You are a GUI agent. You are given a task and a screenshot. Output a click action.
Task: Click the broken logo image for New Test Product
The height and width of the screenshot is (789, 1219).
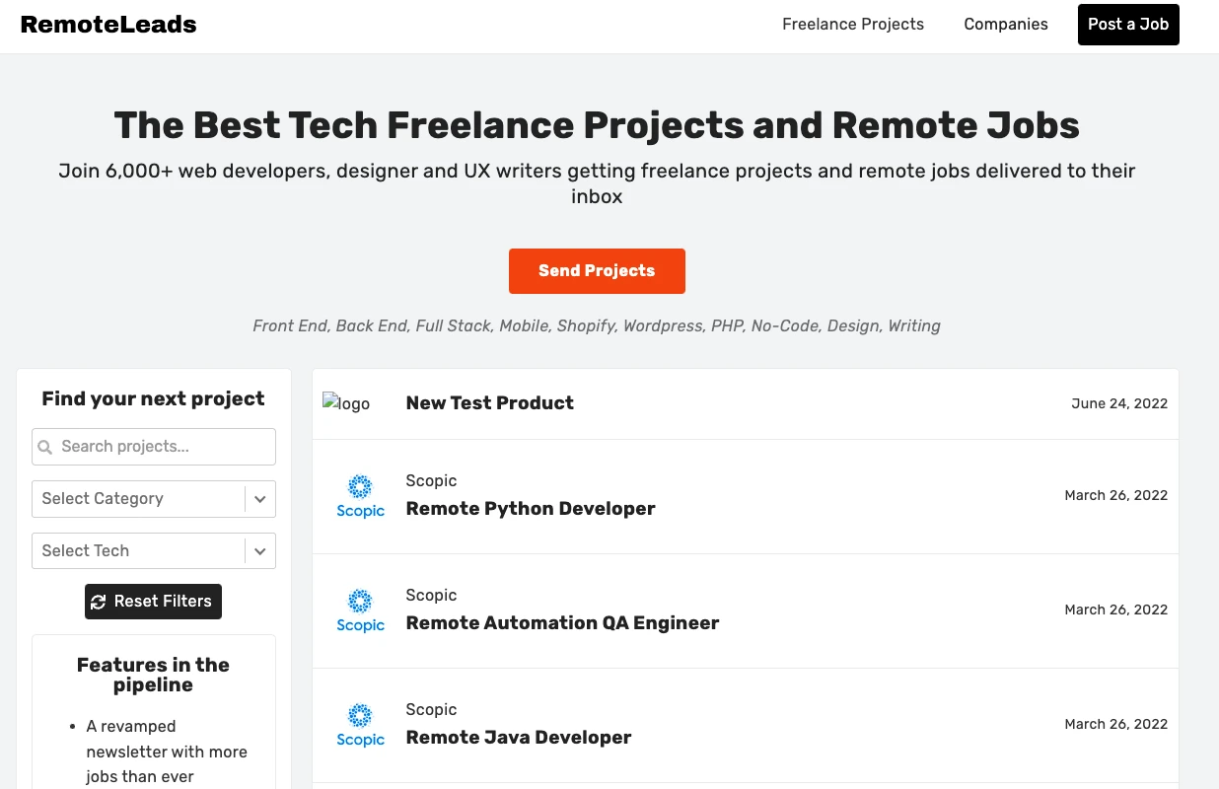346,403
